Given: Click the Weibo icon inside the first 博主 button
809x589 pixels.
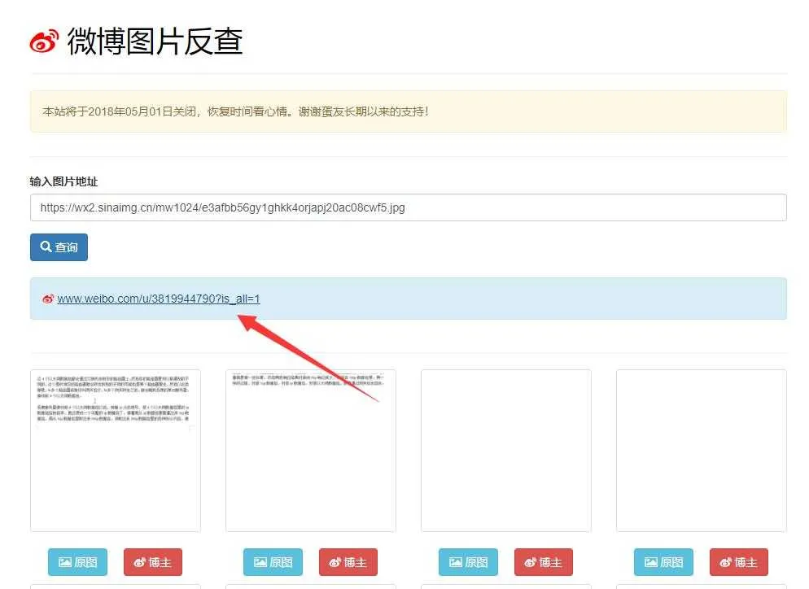Looking at the screenshot, I should pos(138,561).
